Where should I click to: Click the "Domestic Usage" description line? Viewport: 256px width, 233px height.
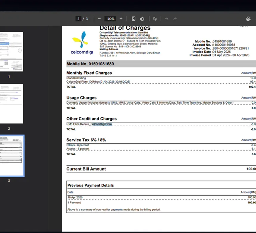point(150,103)
